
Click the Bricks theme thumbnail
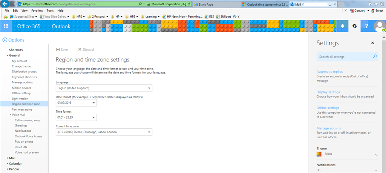coord(319,154)
